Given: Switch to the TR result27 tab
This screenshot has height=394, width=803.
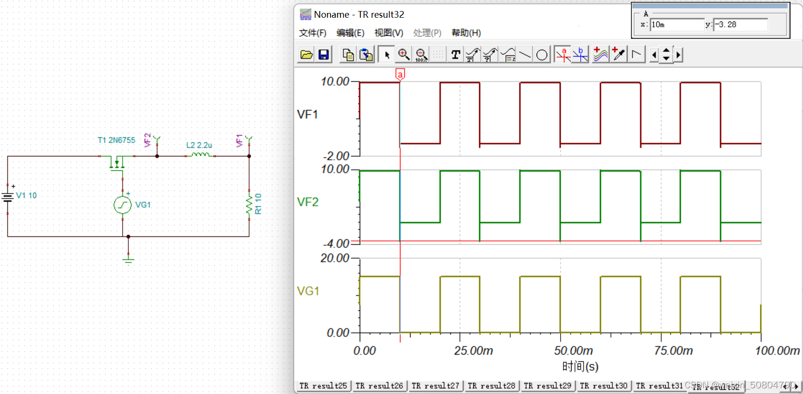Looking at the screenshot, I should [436, 386].
